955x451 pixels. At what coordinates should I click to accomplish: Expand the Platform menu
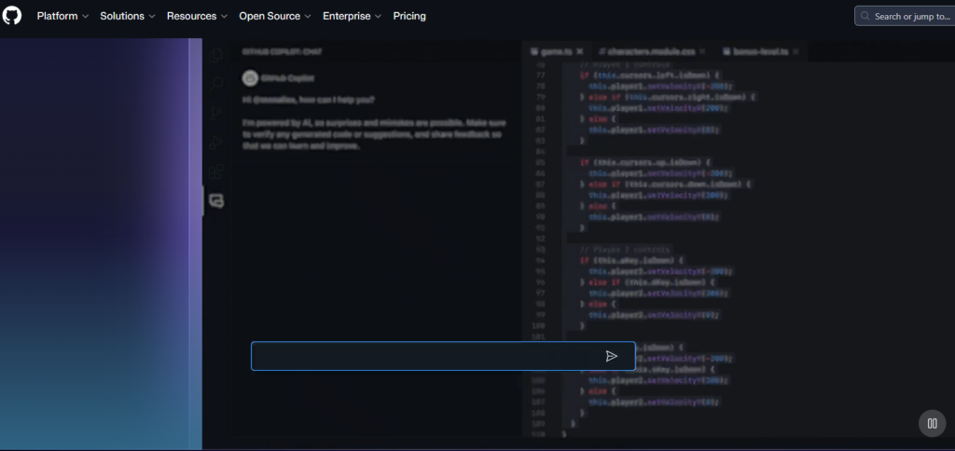click(x=62, y=17)
